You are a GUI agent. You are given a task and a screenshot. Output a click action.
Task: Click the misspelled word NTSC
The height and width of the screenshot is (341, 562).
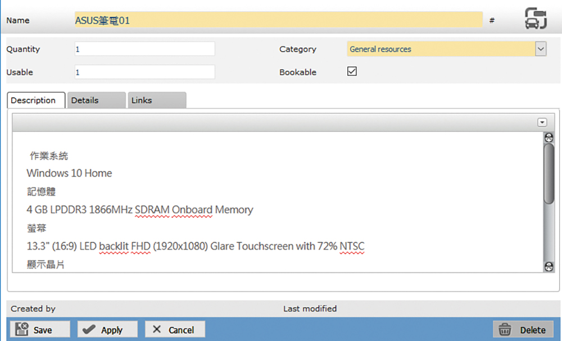pyautogui.click(x=352, y=246)
